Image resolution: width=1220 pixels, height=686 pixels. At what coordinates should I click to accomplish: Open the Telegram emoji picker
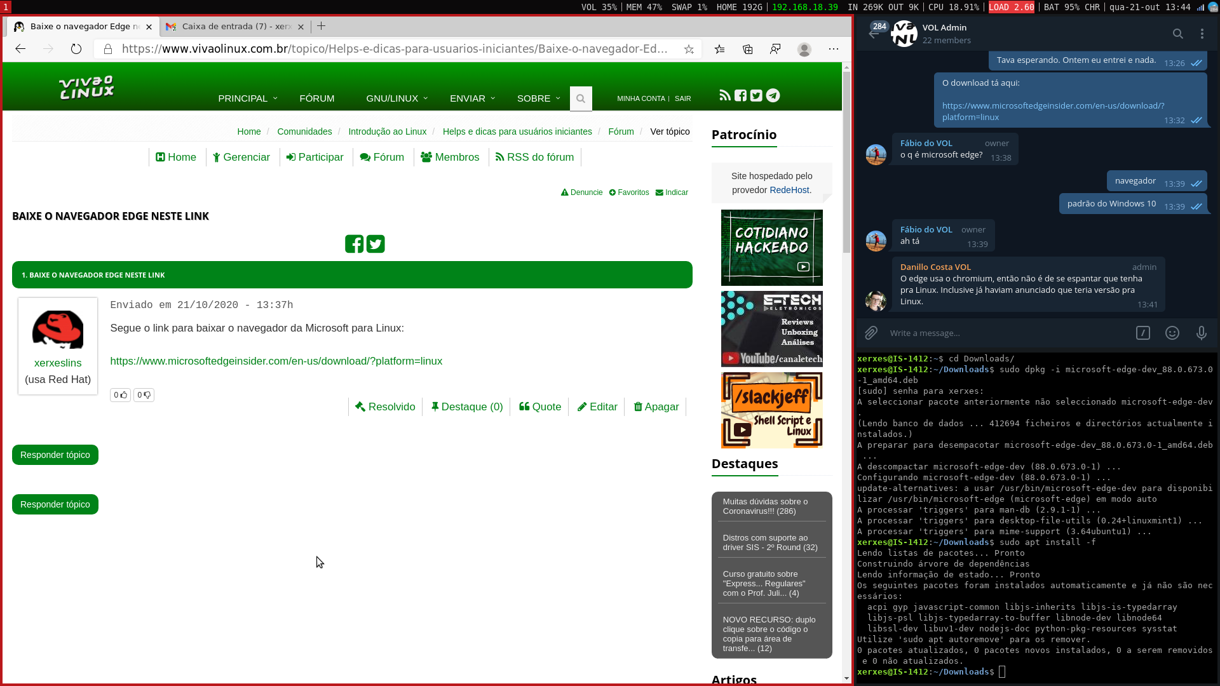(1172, 333)
